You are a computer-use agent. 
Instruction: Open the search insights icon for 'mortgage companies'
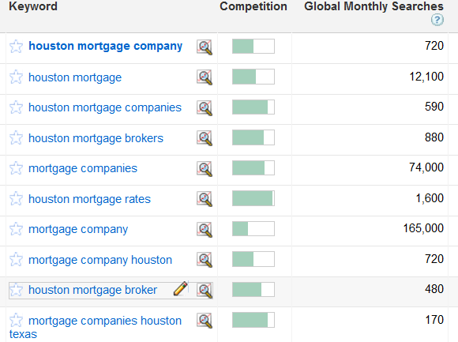click(x=205, y=169)
